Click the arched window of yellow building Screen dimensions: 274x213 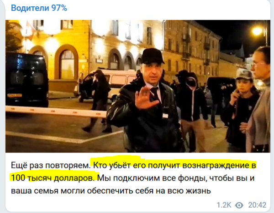67,64
